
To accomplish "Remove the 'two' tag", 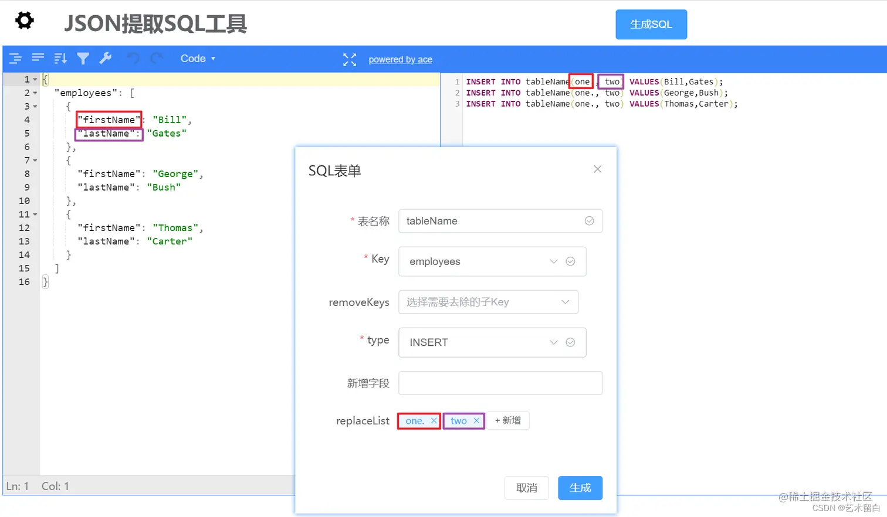I will click(476, 421).
